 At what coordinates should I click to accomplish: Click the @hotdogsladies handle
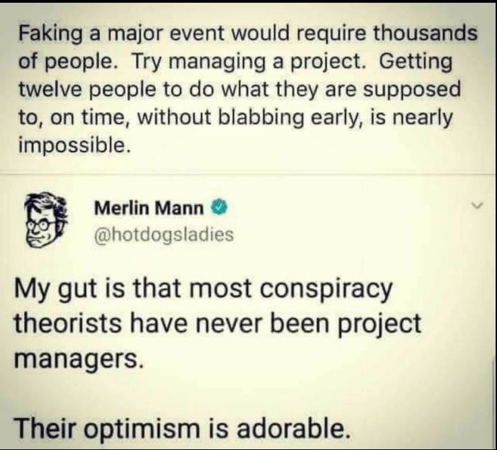point(163,235)
